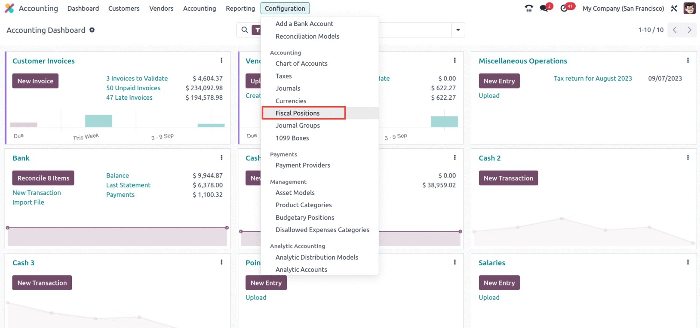Click the debug tools wrench icon
Viewport: 700px width, 328px height.
click(674, 8)
